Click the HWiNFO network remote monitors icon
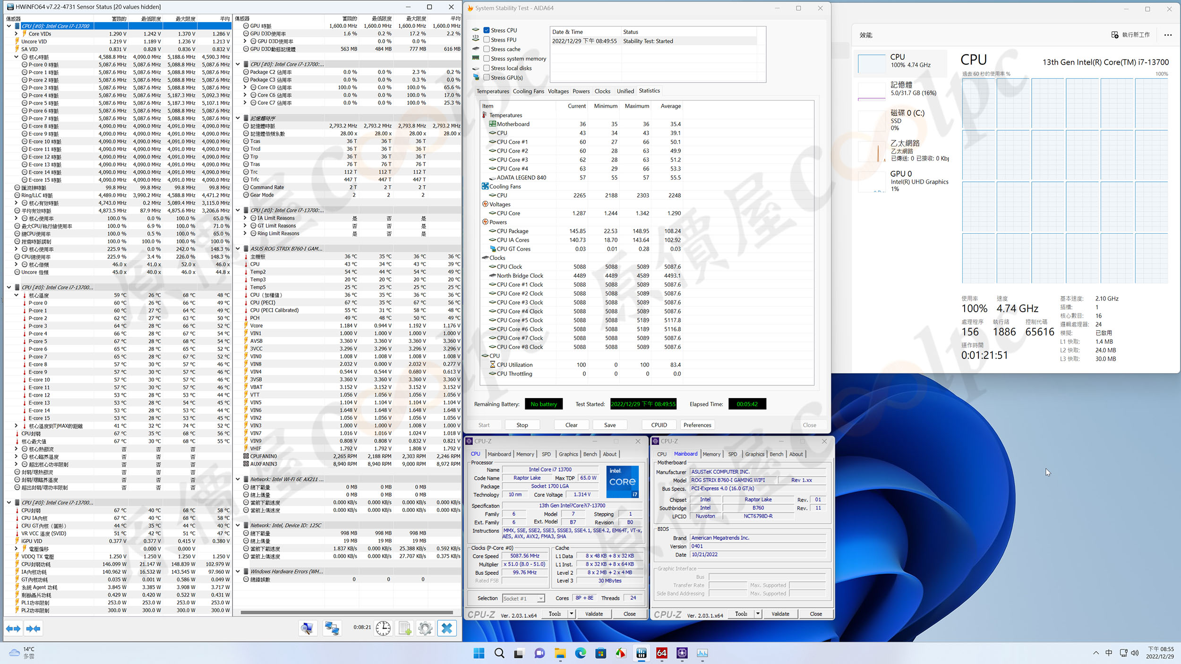1181x664 pixels. pyautogui.click(x=332, y=628)
